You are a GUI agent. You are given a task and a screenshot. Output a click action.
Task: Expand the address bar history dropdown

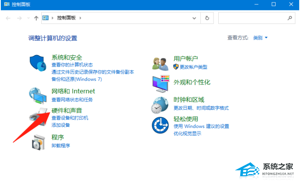194,18
